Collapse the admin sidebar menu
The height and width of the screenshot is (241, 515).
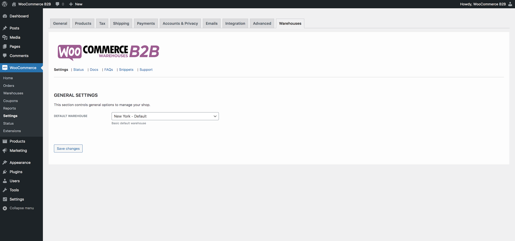pos(5,208)
